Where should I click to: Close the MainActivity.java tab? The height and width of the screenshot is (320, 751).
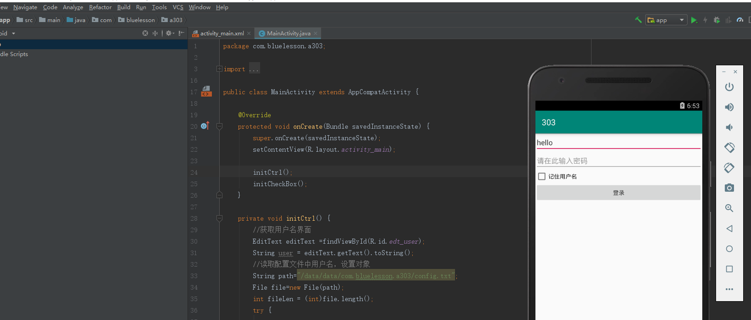pyautogui.click(x=315, y=34)
